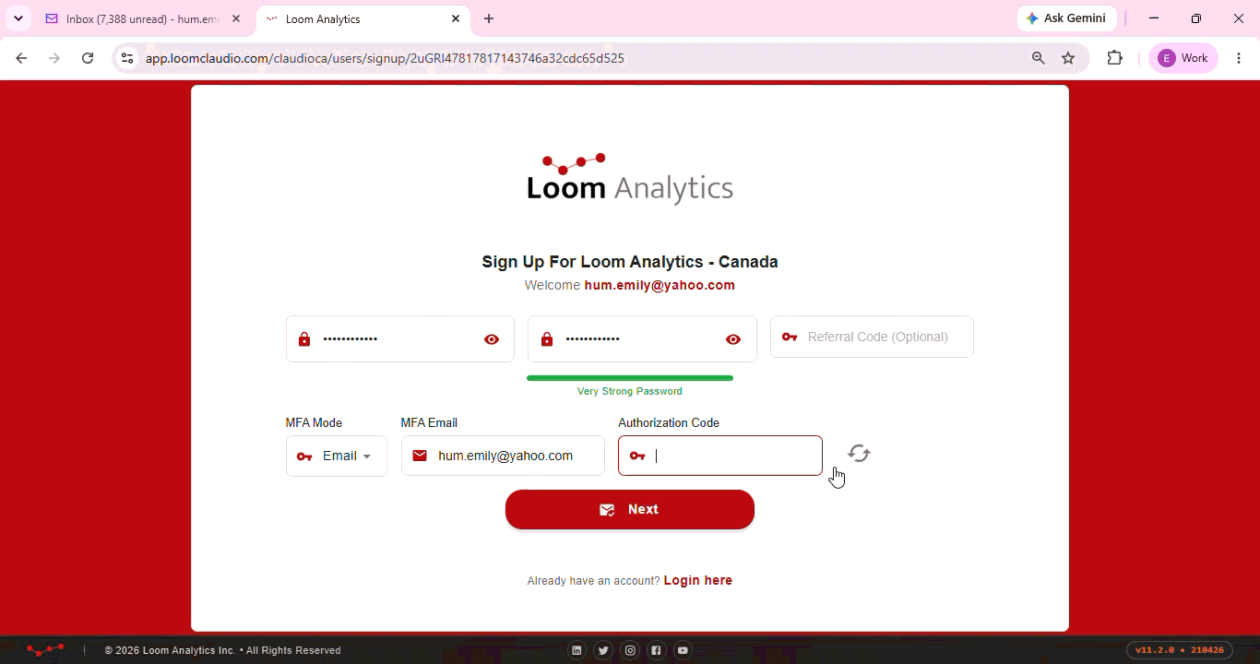Screen dimensions: 1260x664
Task: Open the Work profile button
Action: [1183, 58]
